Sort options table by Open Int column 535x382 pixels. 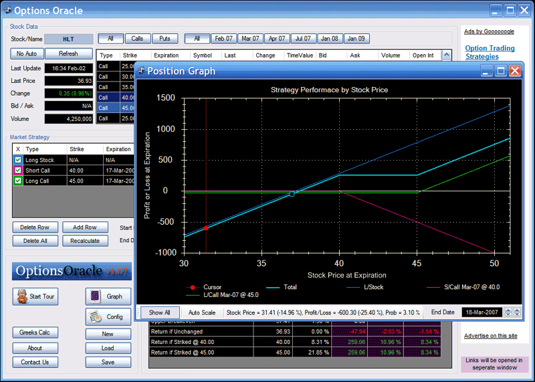click(x=425, y=56)
